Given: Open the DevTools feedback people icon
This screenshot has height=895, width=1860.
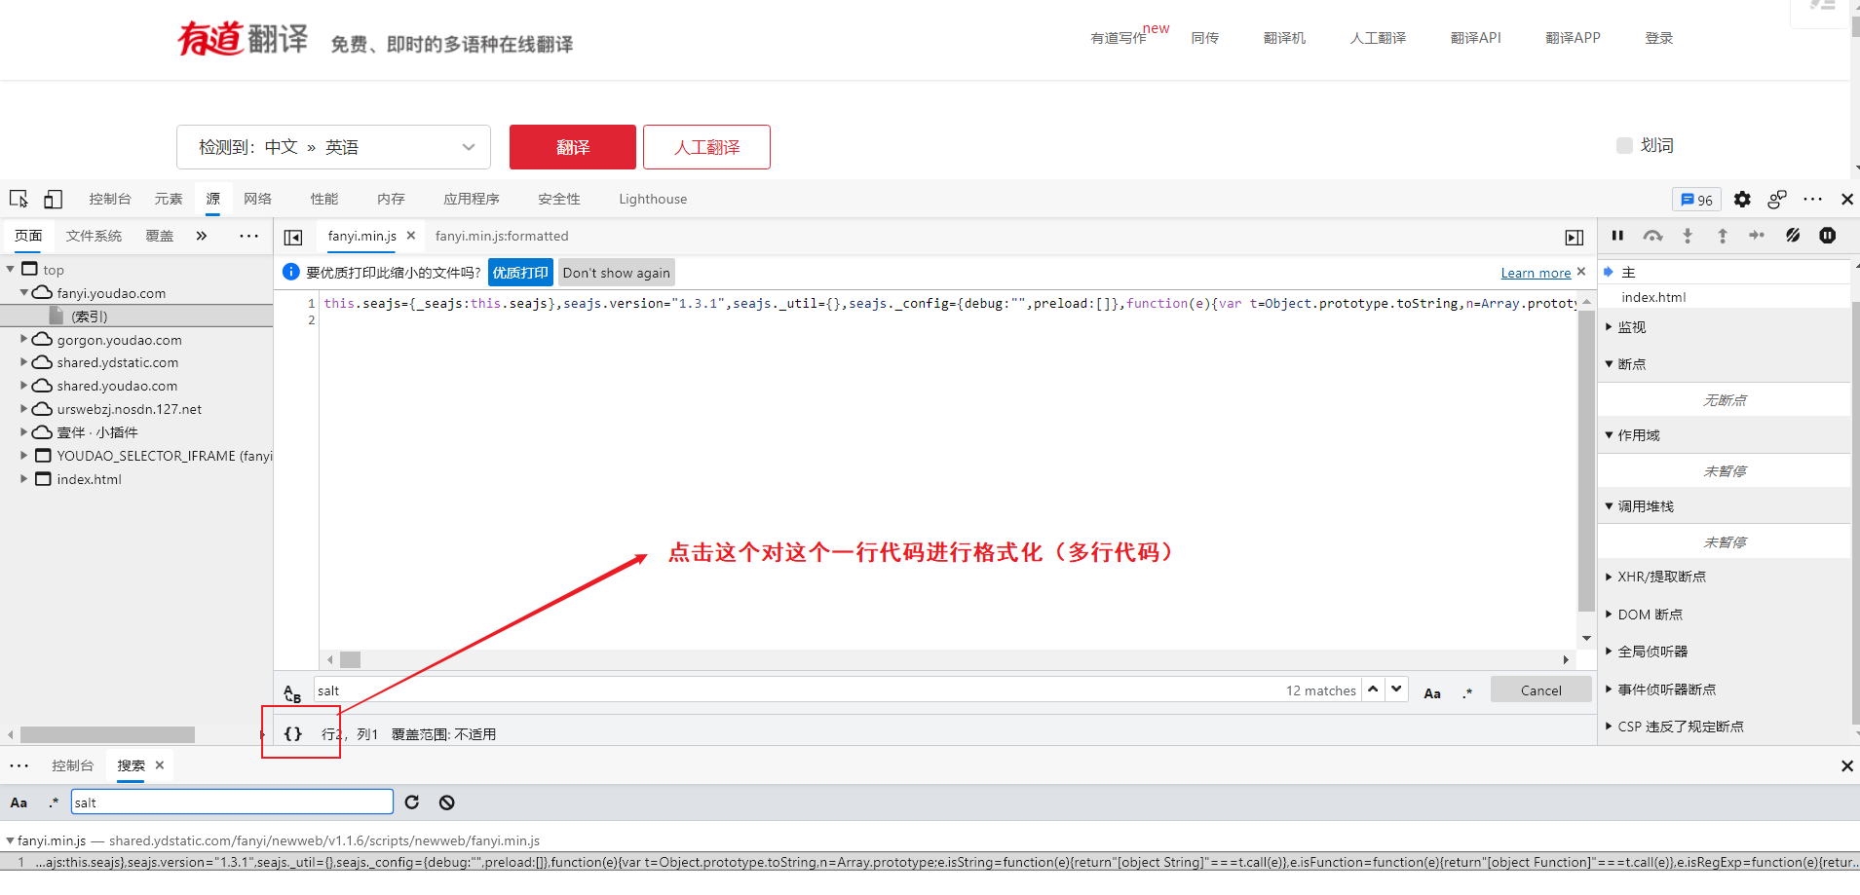Looking at the screenshot, I should (x=1777, y=199).
